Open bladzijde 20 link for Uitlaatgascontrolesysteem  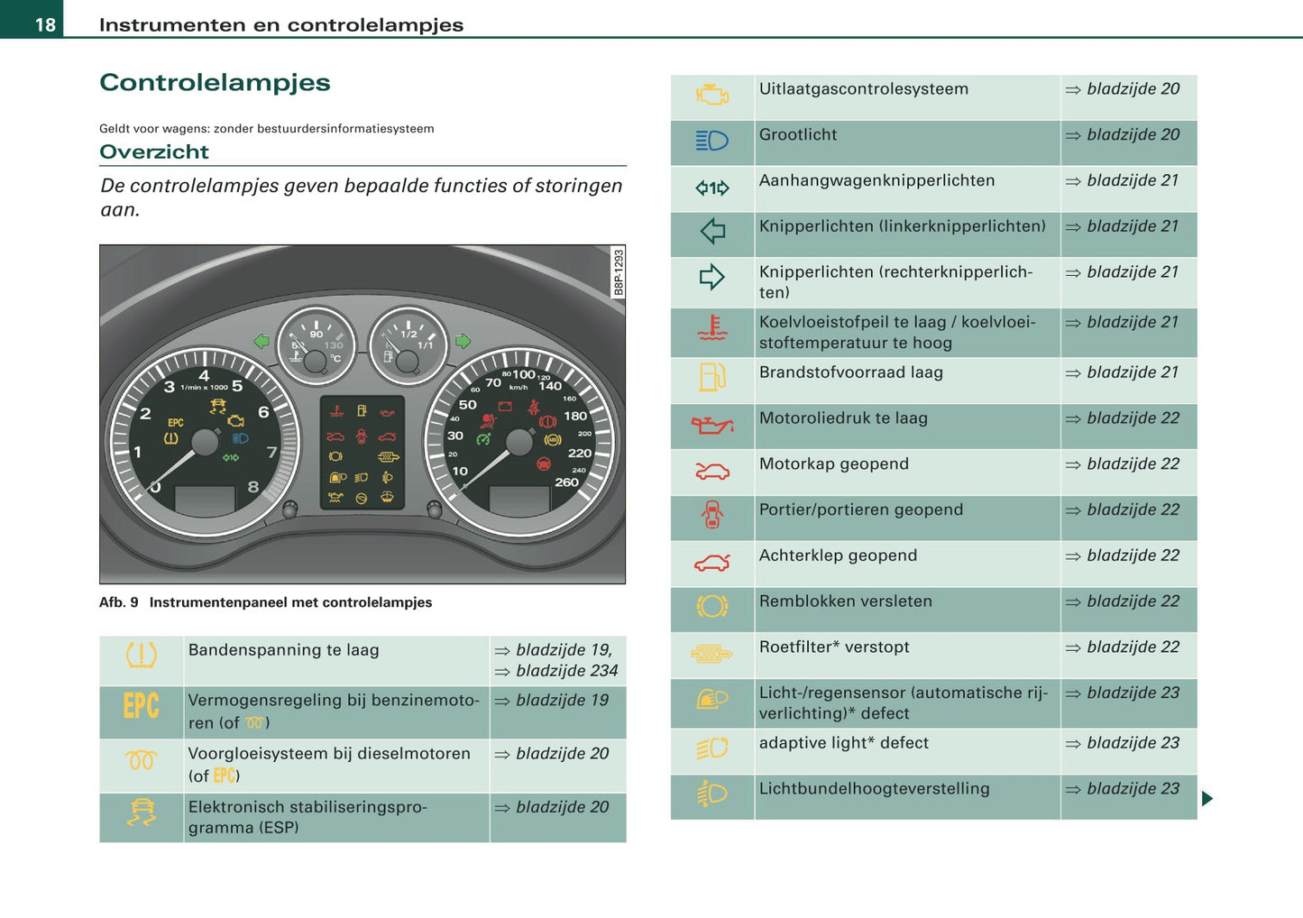pyautogui.click(x=1122, y=89)
